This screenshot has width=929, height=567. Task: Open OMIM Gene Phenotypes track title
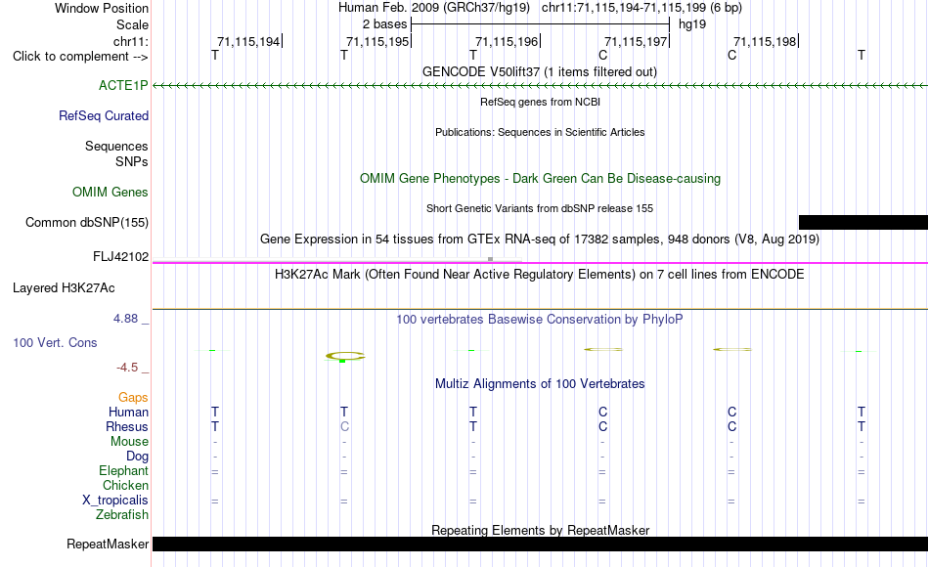point(540,178)
